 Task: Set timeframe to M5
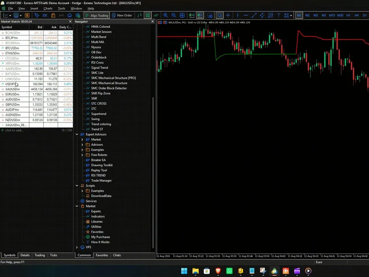coord(324,15)
